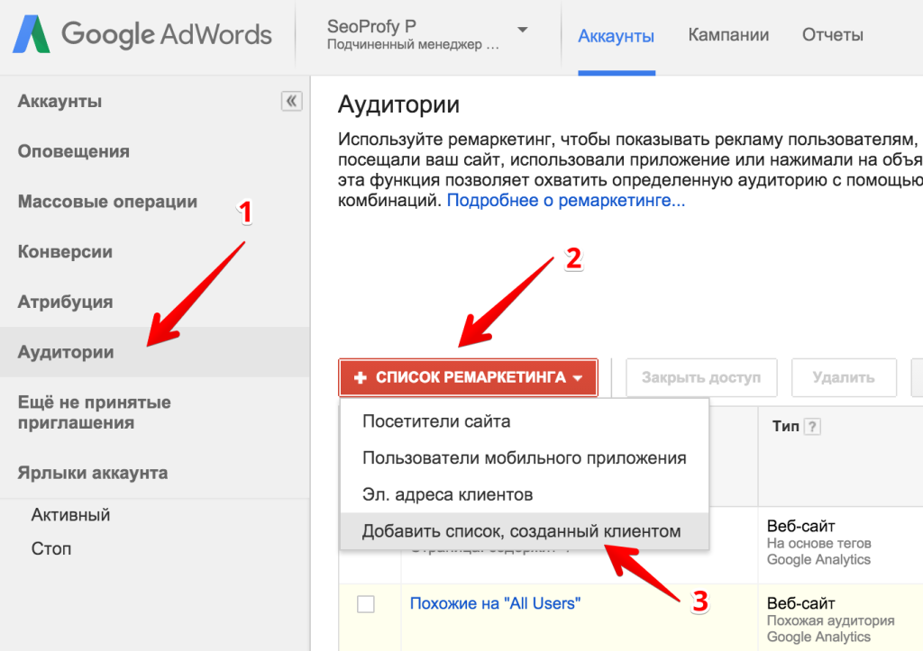Choose Добавить список, созданный клиентом
This screenshot has width=923, height=651.
click(524, 531)
